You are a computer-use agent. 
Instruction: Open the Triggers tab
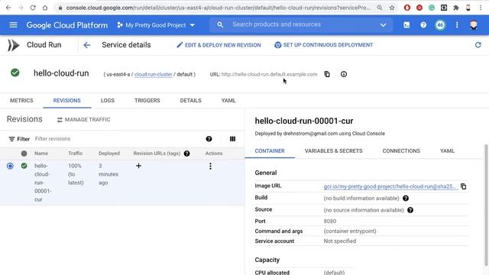tap(147, 101)
